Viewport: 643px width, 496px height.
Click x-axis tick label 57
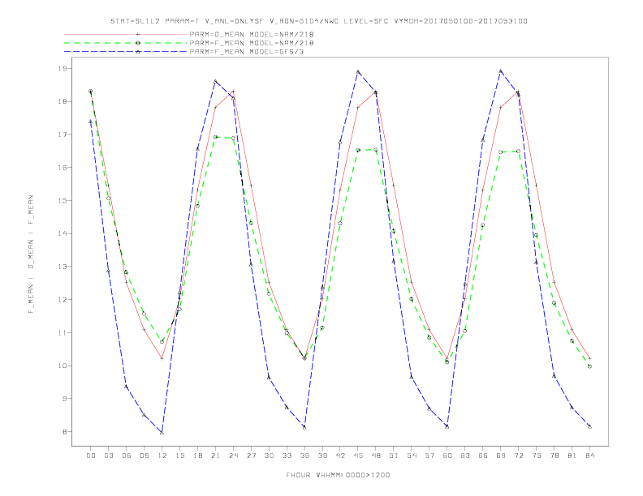coord(429,455)
